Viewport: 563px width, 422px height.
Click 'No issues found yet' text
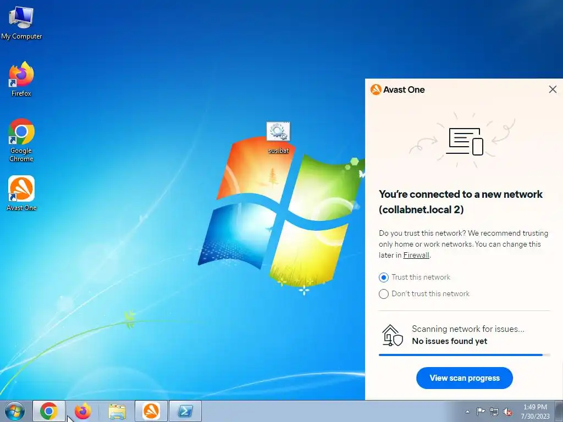point(450,341)
